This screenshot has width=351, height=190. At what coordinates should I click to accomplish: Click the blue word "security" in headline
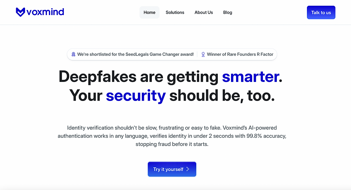coord(136,96)
